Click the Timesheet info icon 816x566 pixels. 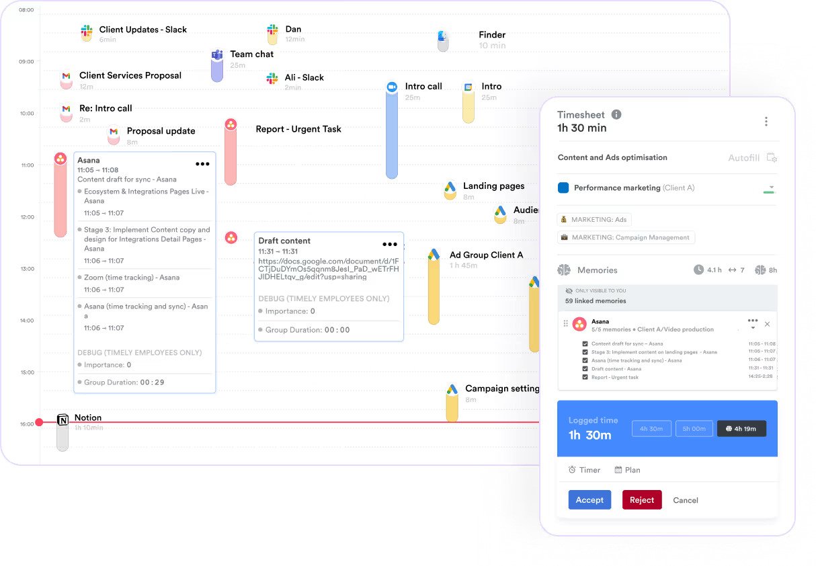[x=616, y=115]
